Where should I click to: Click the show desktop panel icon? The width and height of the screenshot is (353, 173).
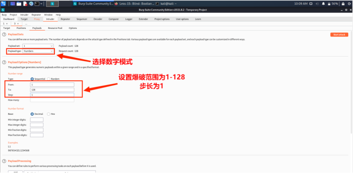point(13,3)
